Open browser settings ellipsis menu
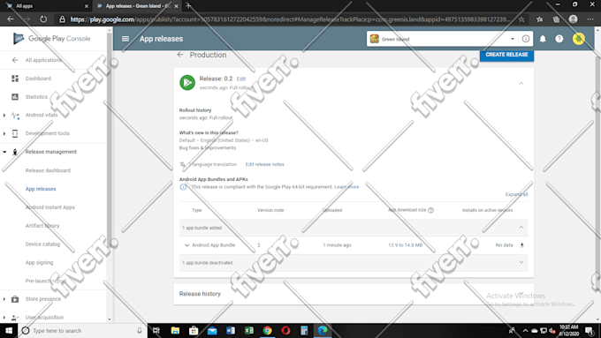Image resolution: width=601 pixels, height=338 pixels. coord(590,19)
